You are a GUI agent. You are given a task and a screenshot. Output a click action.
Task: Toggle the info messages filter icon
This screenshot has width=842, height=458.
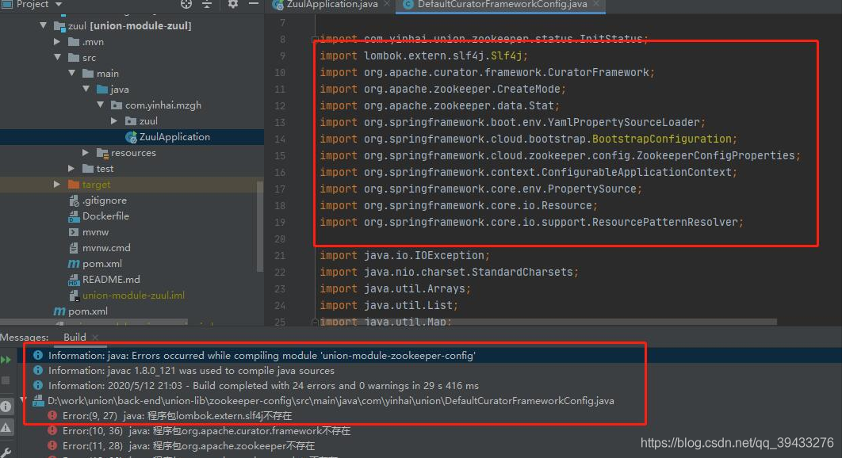click(6, 406)
